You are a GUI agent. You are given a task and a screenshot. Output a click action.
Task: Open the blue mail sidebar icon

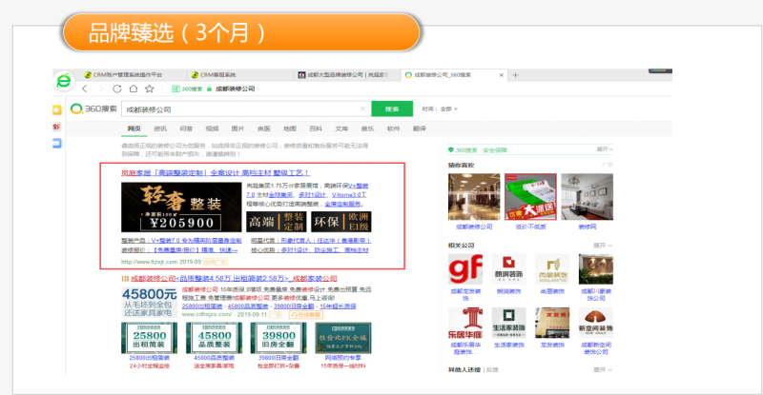pyautogui.click(x=57, y=144)
